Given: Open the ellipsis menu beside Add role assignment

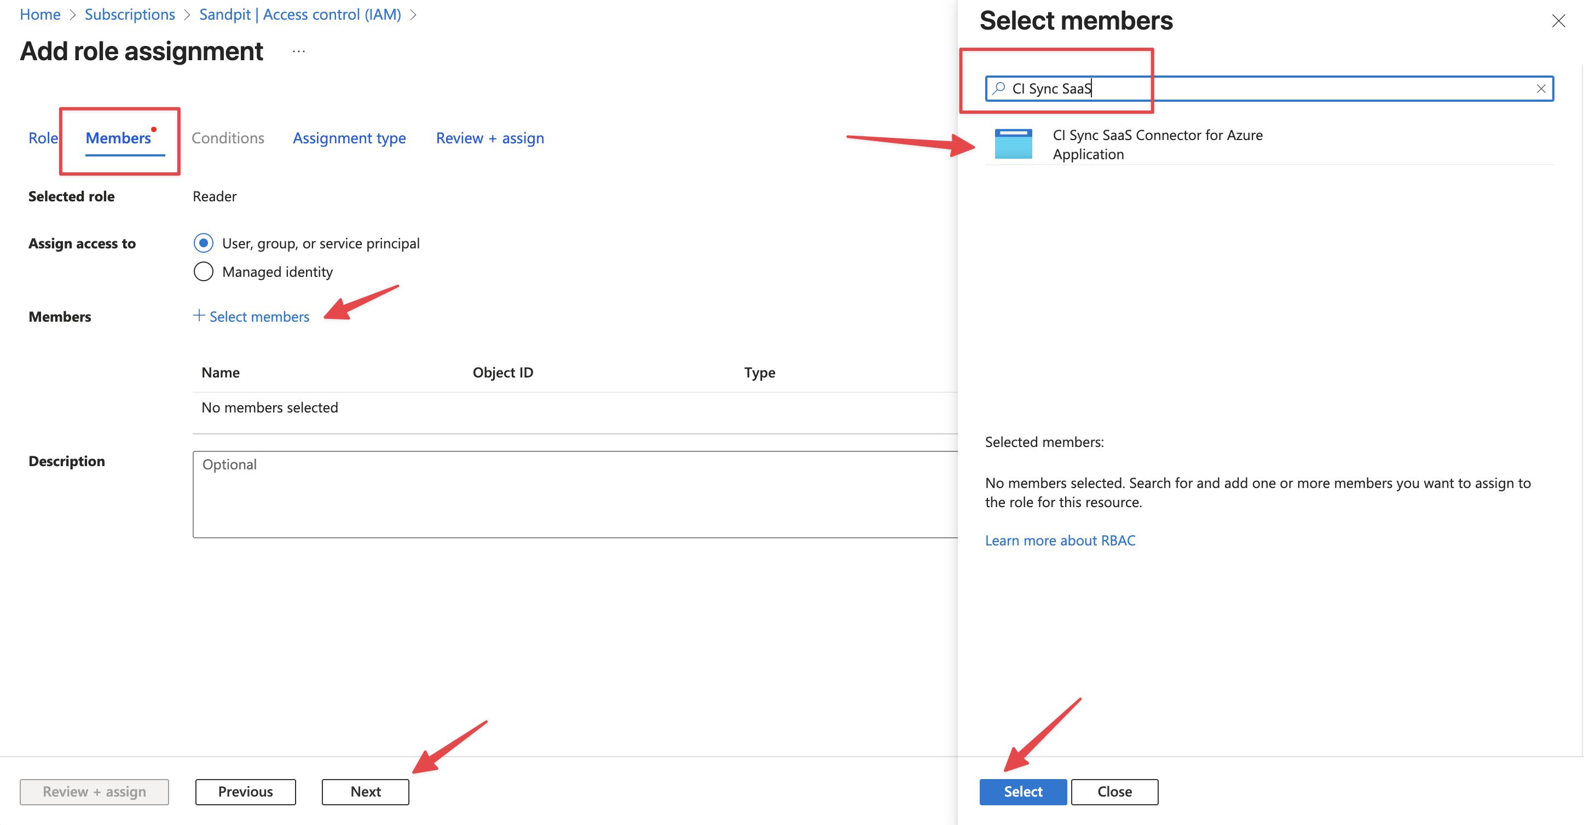Looking at the screenshot, I should pyautogui.click(x=299, y=51).
